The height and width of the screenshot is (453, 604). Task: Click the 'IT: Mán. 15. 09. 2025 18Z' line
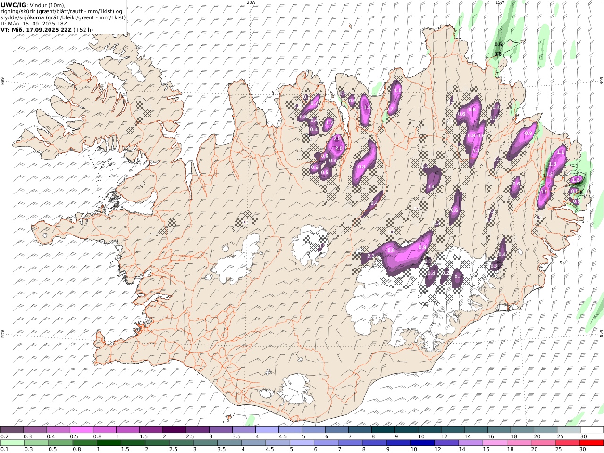34,23
